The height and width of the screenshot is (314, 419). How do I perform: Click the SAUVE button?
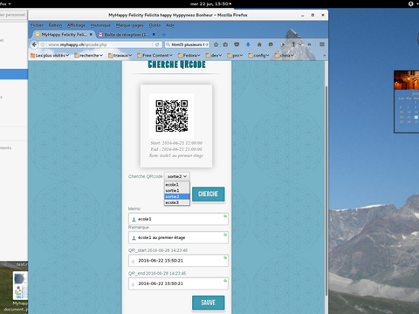[209, 303]
